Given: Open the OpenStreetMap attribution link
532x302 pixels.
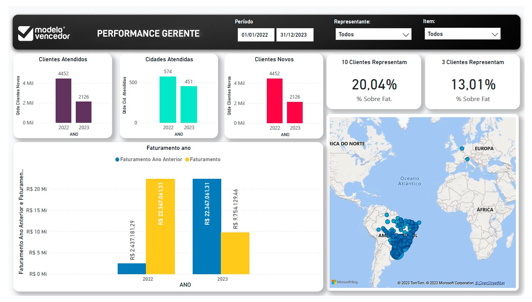Looking at the screenshot, I should 490,283.
